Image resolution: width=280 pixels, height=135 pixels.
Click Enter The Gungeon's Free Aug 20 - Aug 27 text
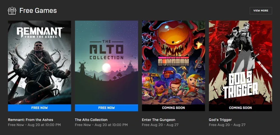[x=160, y=125]
